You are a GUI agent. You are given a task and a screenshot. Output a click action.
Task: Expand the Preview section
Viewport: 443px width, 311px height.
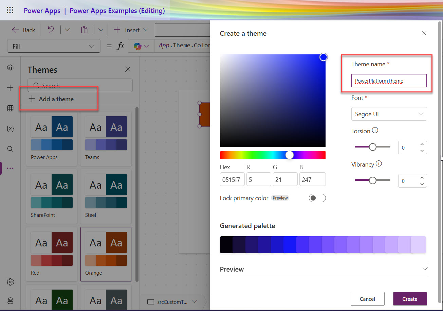coord(324,269)
